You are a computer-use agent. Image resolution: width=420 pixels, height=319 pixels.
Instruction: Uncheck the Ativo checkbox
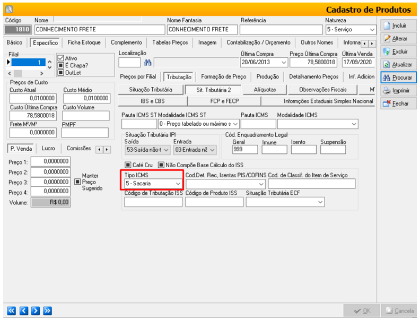click(x=60, y=58)
